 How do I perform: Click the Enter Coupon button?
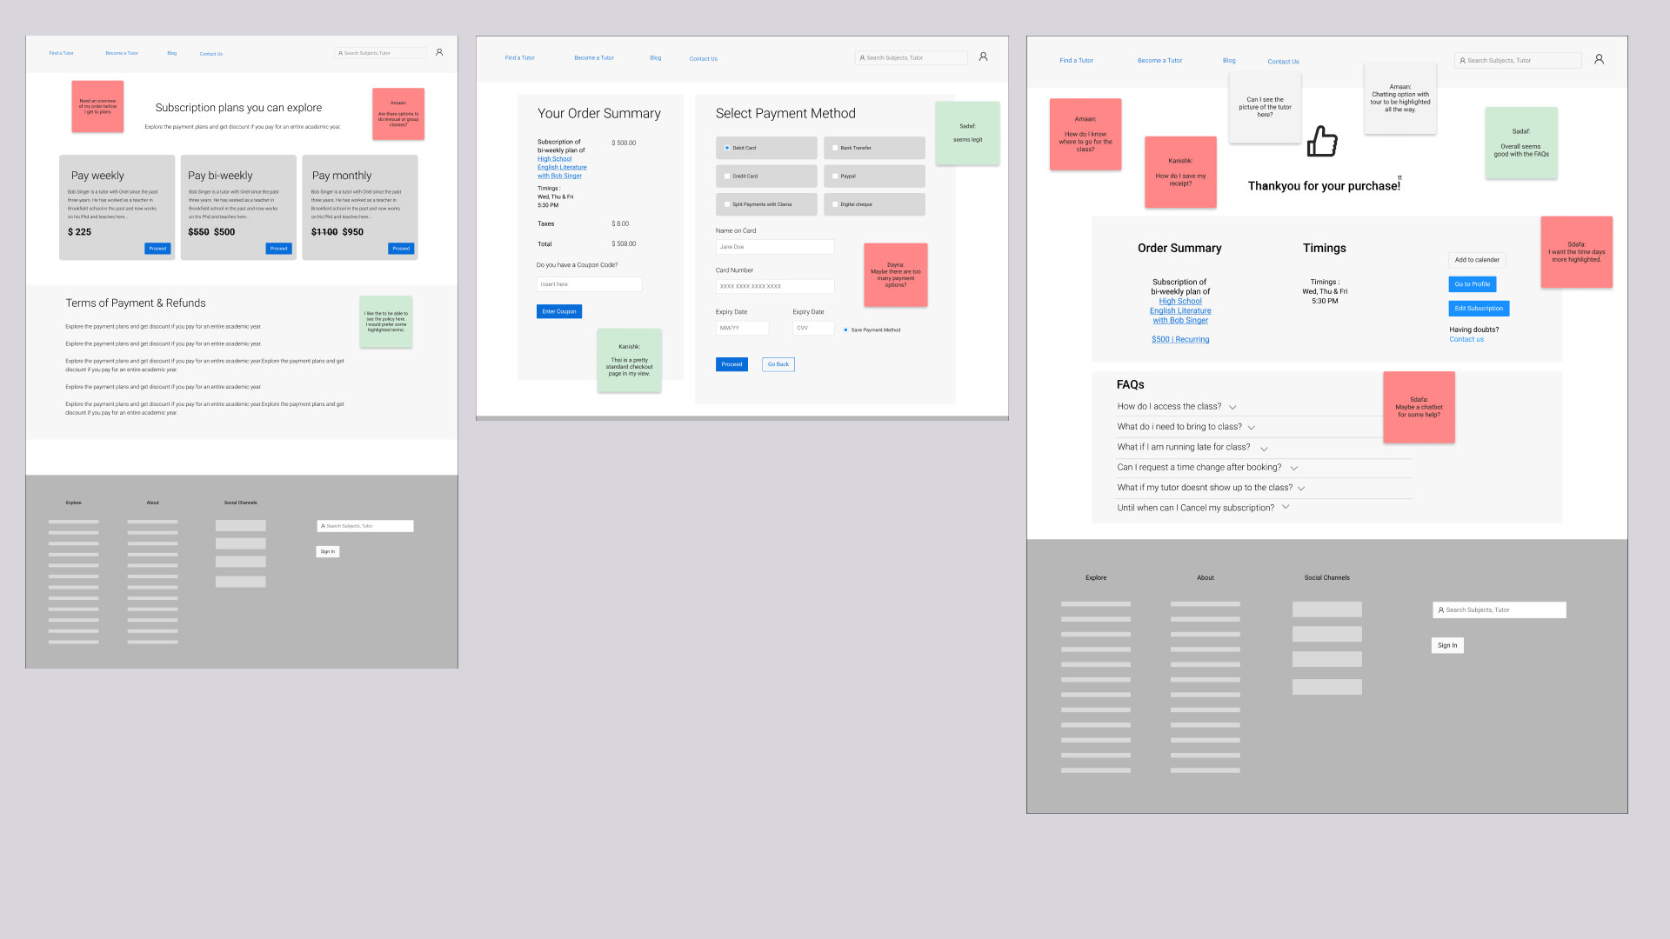[558, 311]
